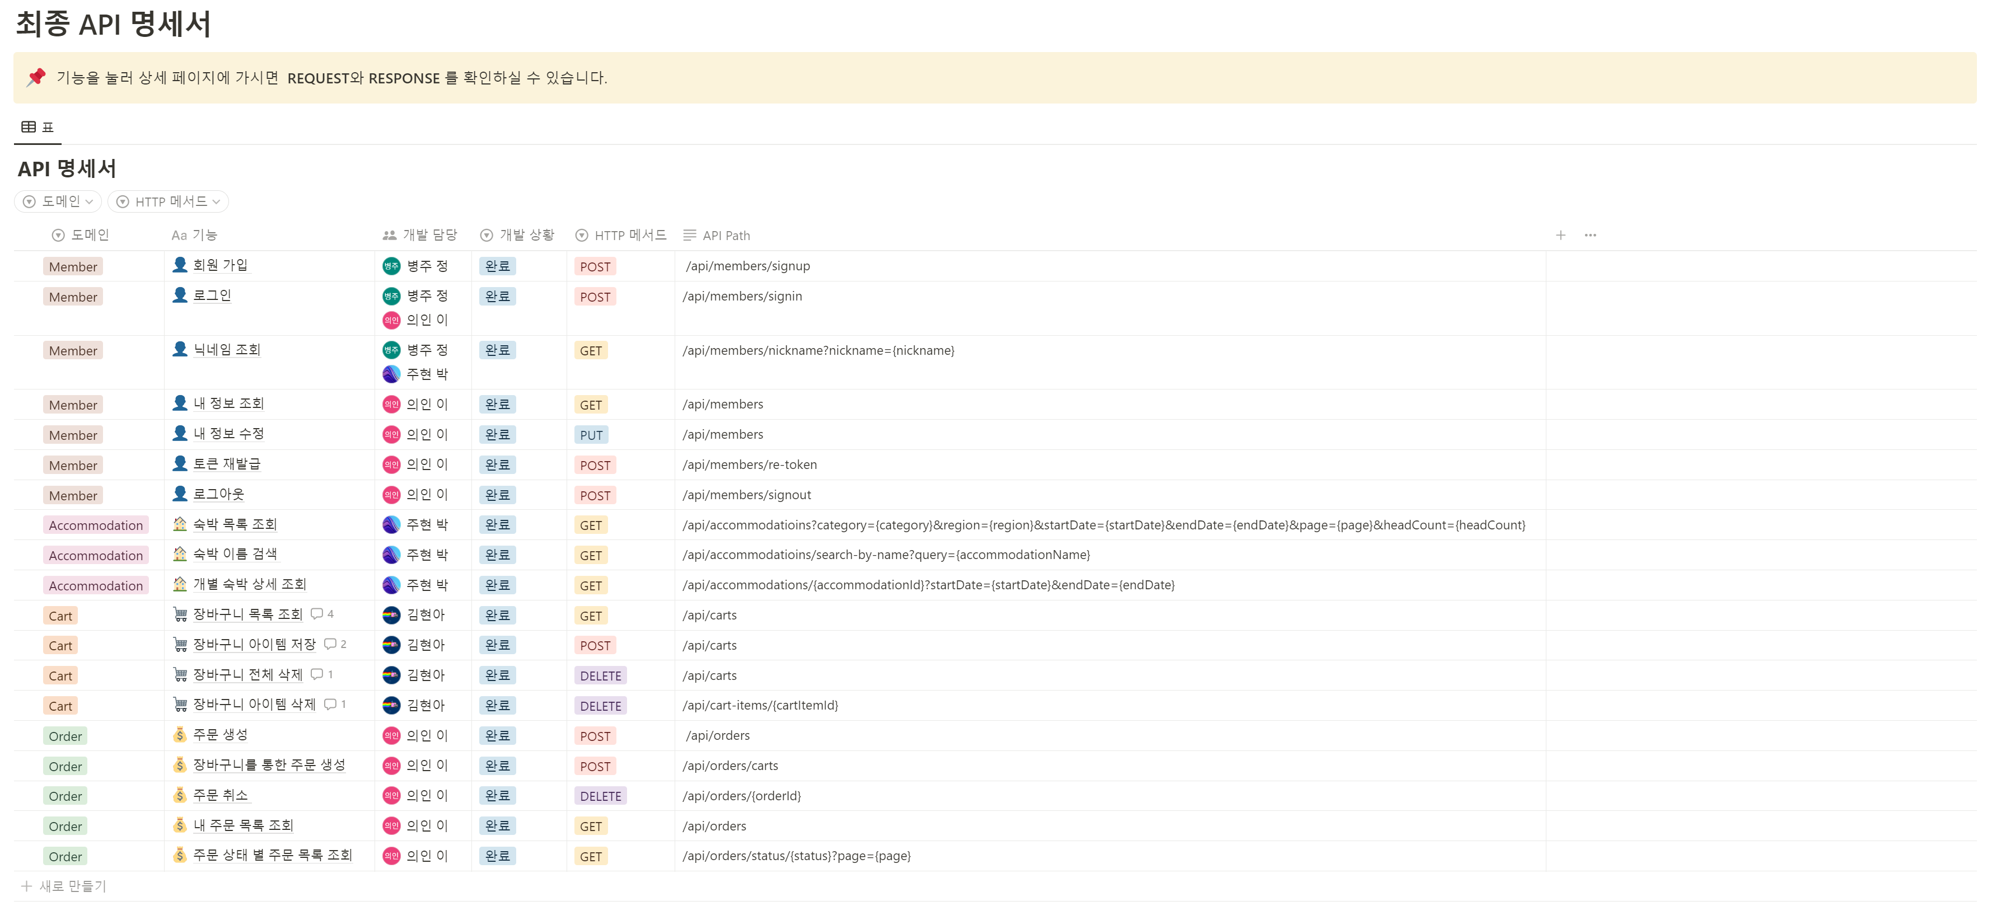Click the /api/members/re-token path cell
2001x920 pixels.
click(x=750, y=464)
